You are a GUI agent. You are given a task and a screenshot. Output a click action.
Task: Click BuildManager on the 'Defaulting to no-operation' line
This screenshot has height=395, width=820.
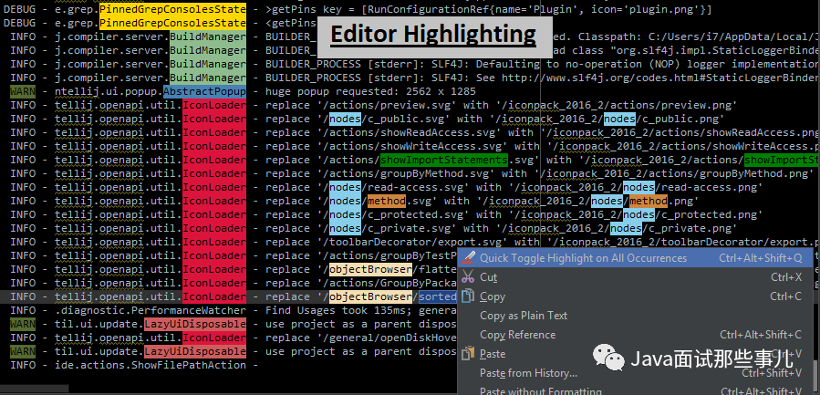pyautogui.click(x=208, y=65)
